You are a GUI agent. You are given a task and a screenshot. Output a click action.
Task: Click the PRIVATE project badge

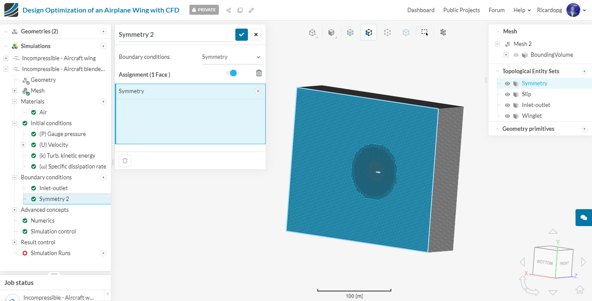204,10
